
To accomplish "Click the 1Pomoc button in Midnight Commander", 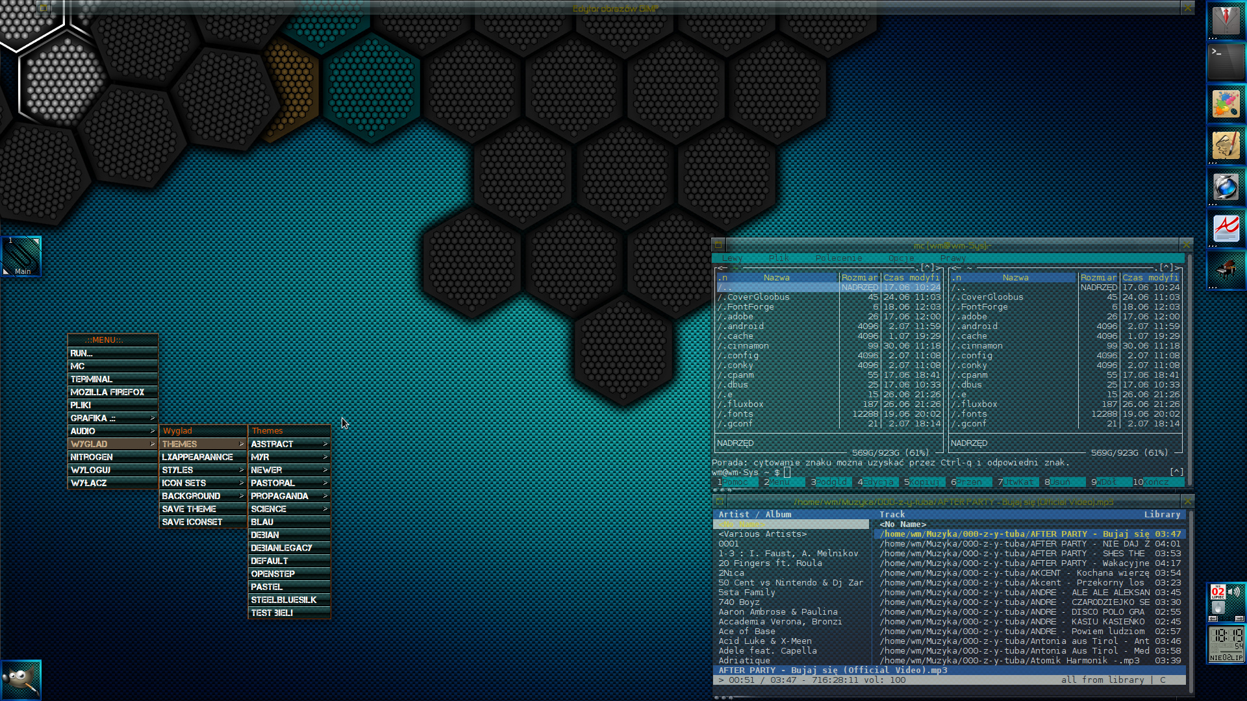I will 735,482.
